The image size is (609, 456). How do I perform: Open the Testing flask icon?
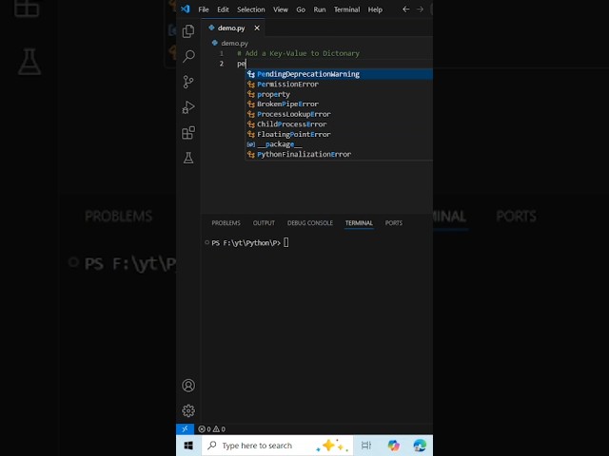pos(188,158)
